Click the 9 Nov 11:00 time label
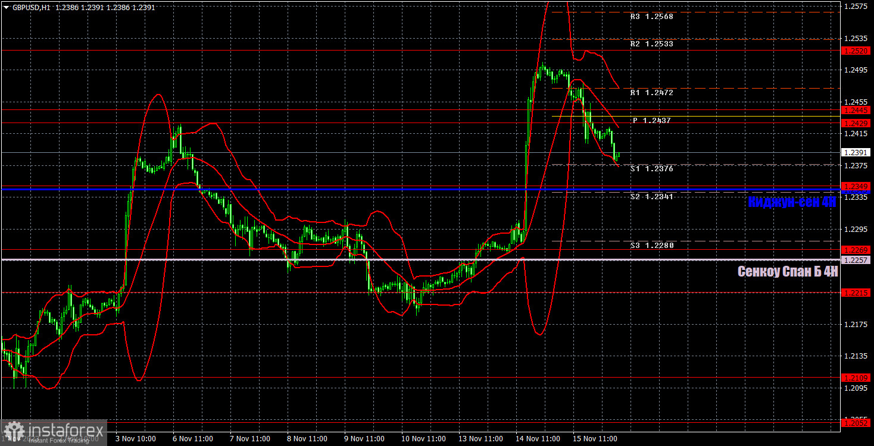874x446 pixels. click(364, 439)
